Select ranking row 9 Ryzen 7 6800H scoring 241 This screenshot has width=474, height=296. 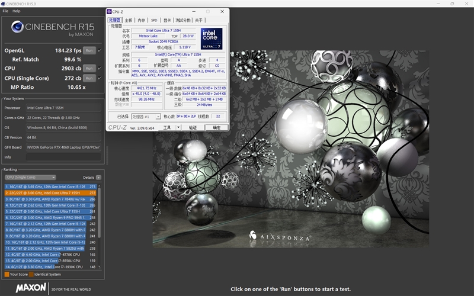(x=50, y=236)
